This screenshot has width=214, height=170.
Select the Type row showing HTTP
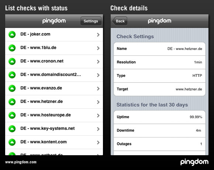(159, 76)
